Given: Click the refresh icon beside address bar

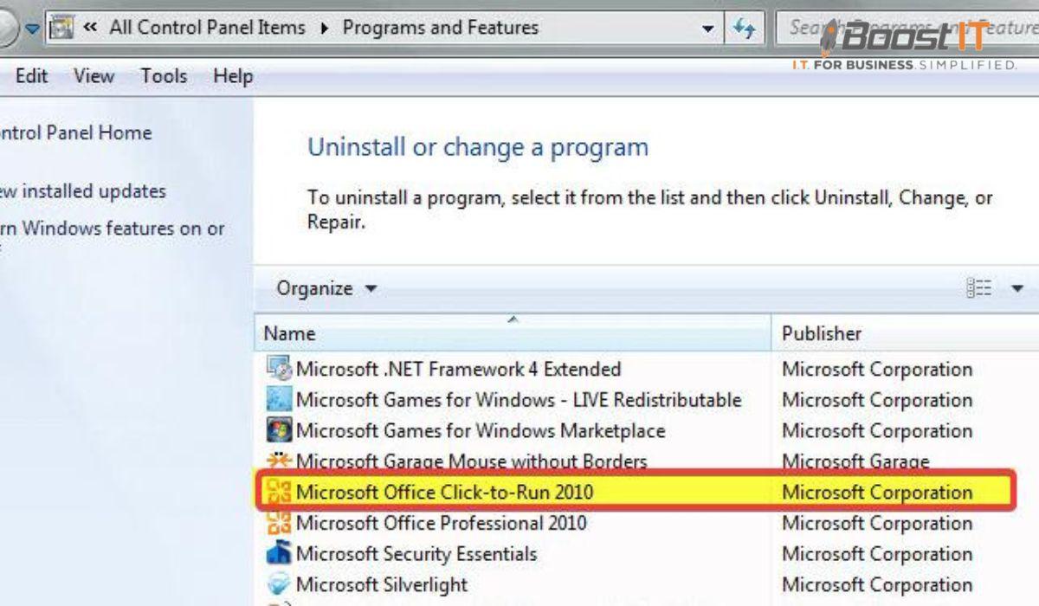Looking at the screenshot, I should pyautogui.click(x=744, y=28).
